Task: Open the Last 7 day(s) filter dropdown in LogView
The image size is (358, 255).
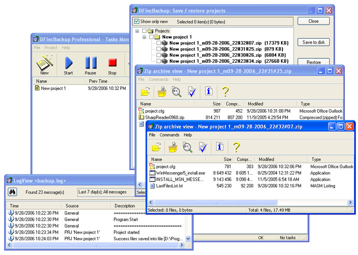Action: (x=106, y=192)
